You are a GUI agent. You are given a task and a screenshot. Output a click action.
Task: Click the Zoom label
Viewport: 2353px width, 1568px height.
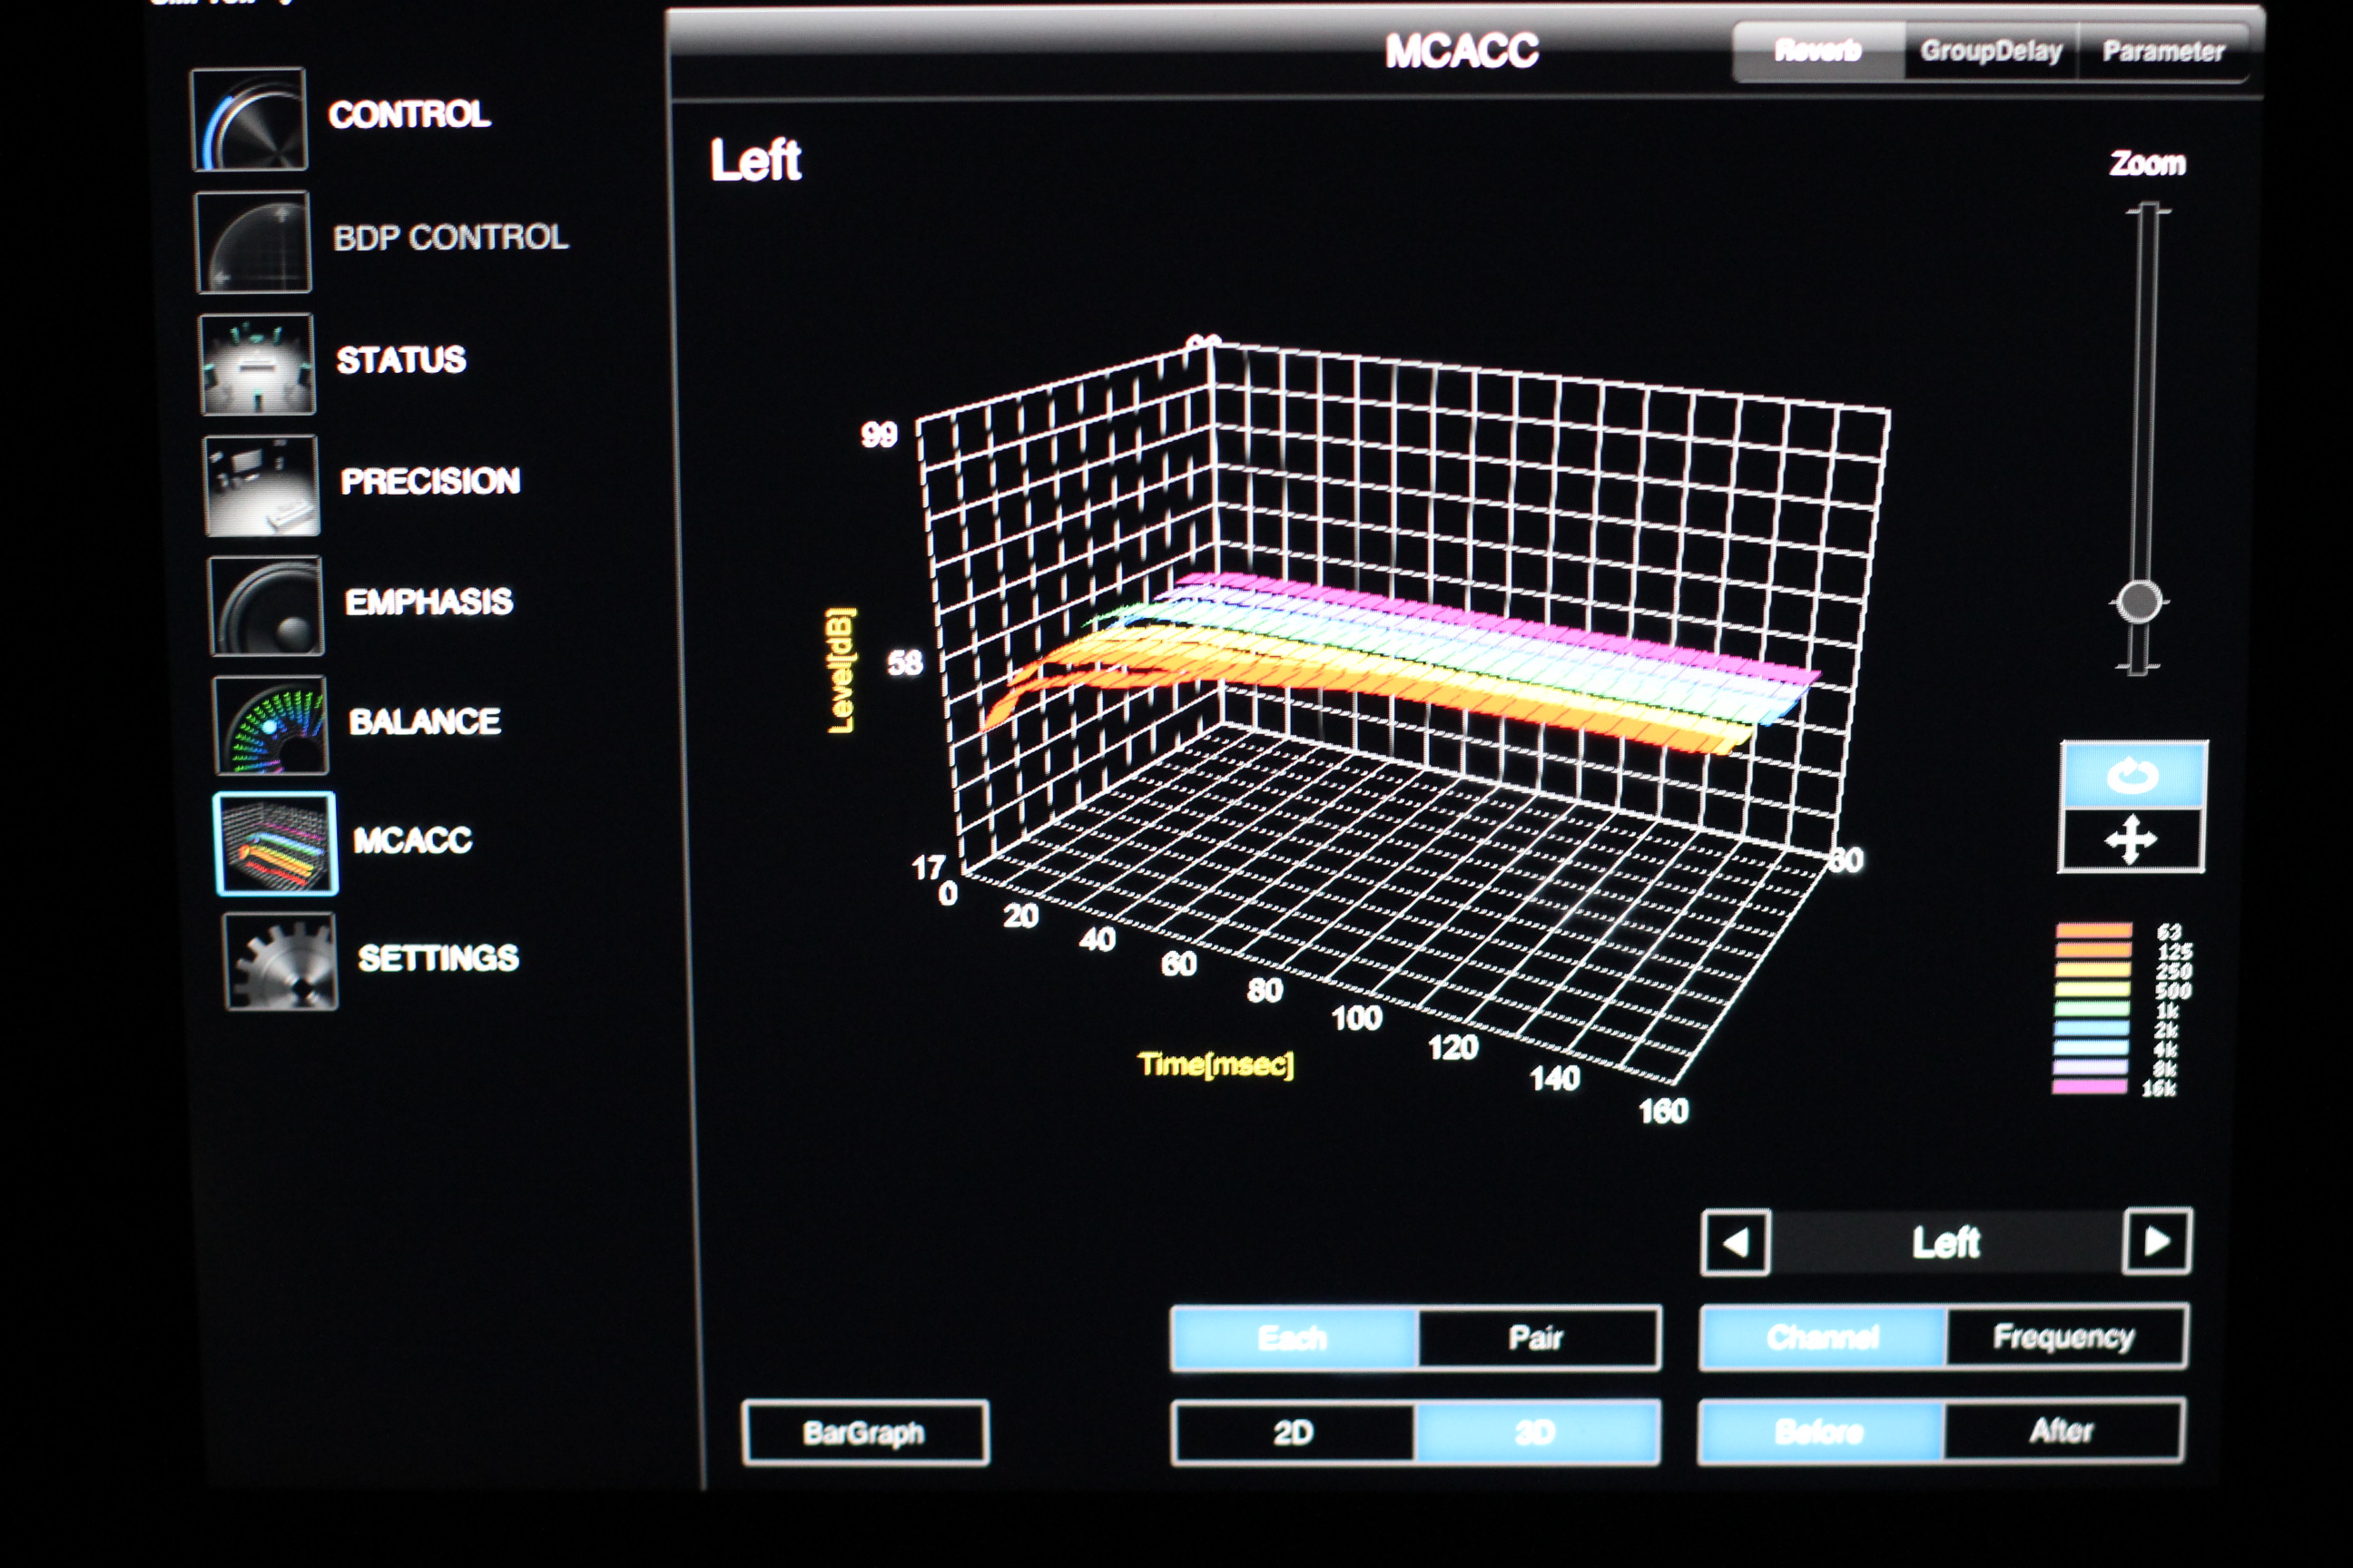(x=2148, y=163)
